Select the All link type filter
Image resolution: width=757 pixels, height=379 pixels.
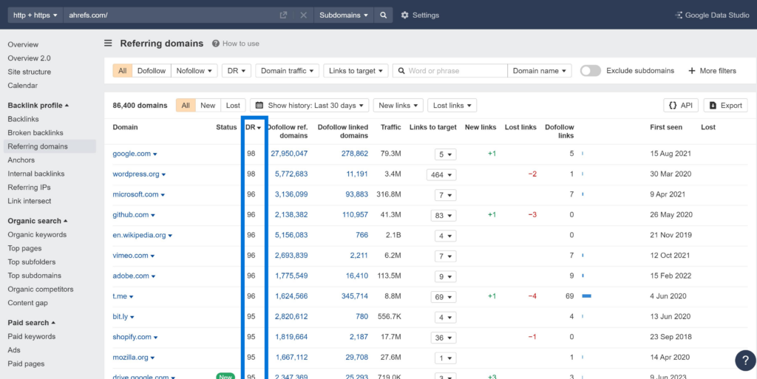[x=122, y=71]
